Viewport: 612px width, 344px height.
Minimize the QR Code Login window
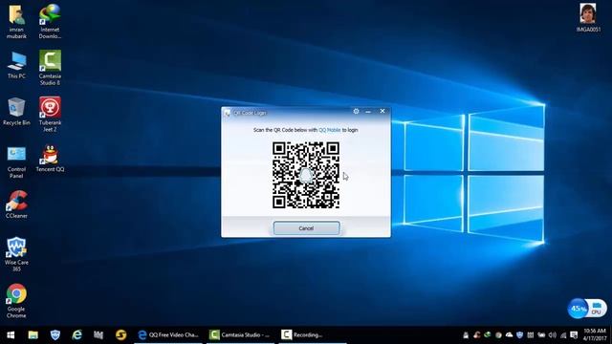coord(368,112)
